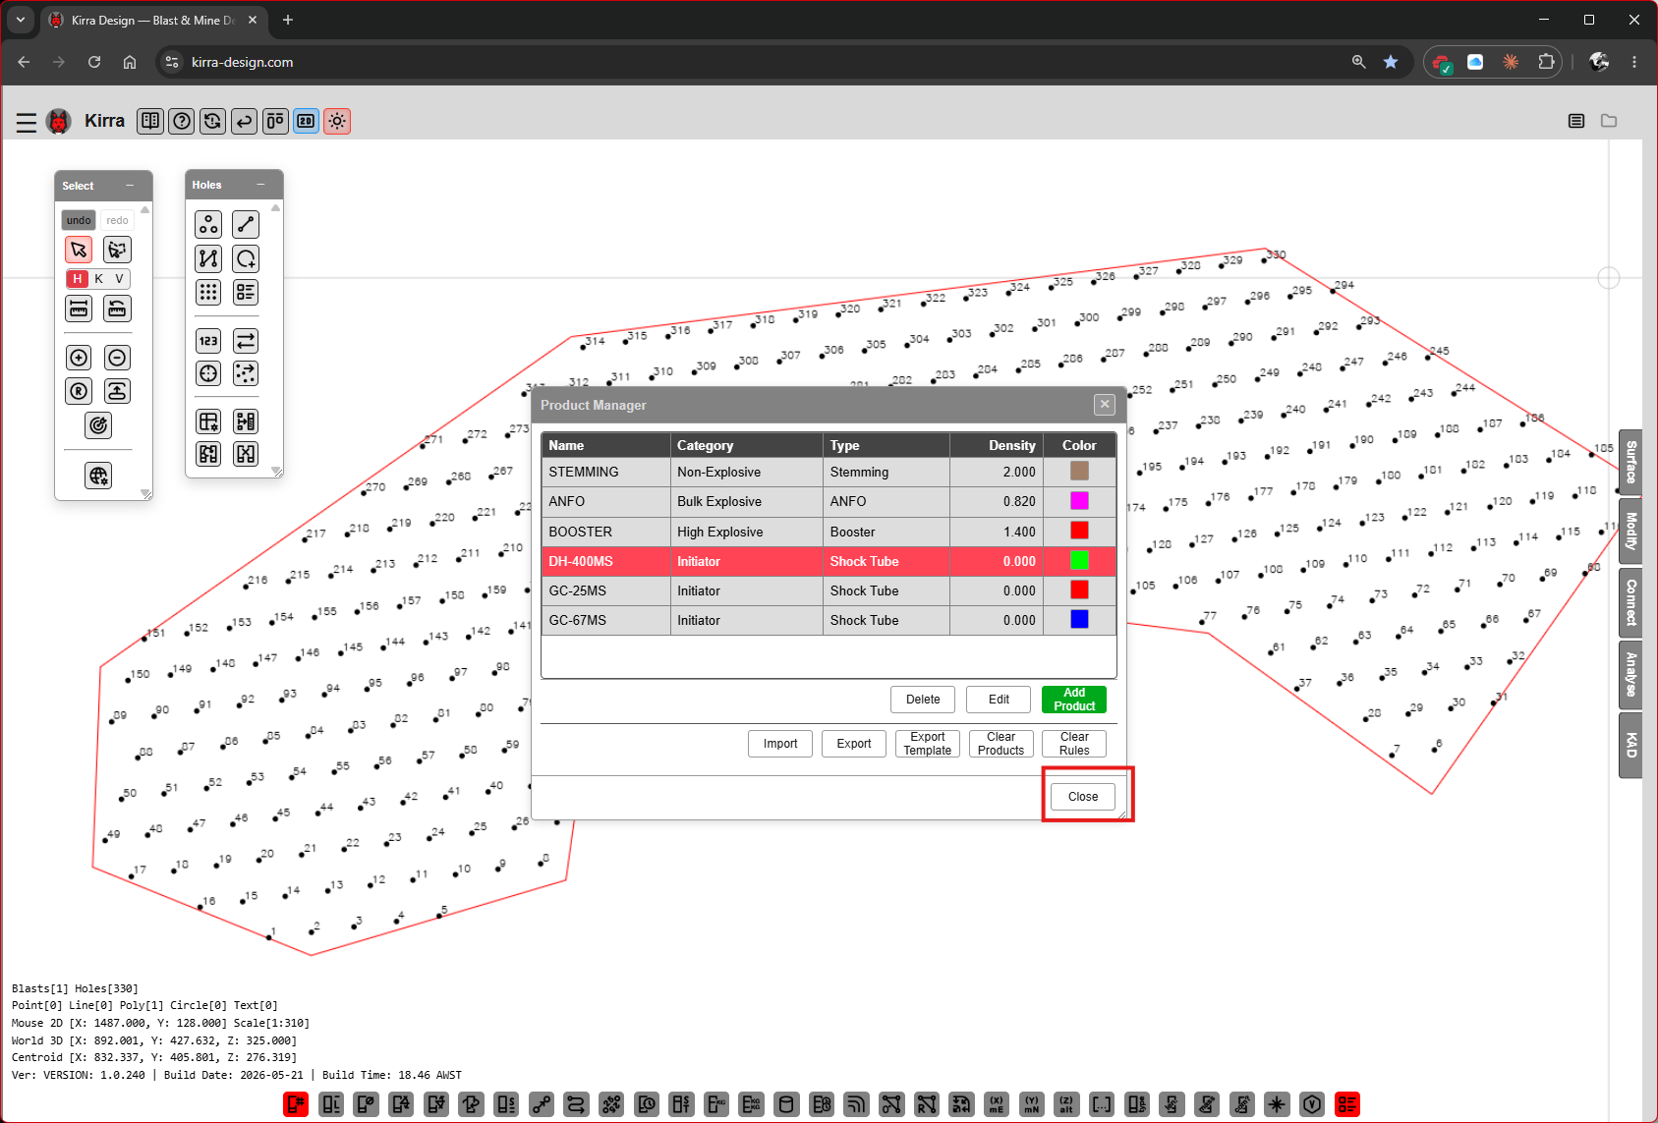This screenshot has width=1658, height=1123.
Task: Click the 123 renumber holes icon
Action: pos(208,341)
